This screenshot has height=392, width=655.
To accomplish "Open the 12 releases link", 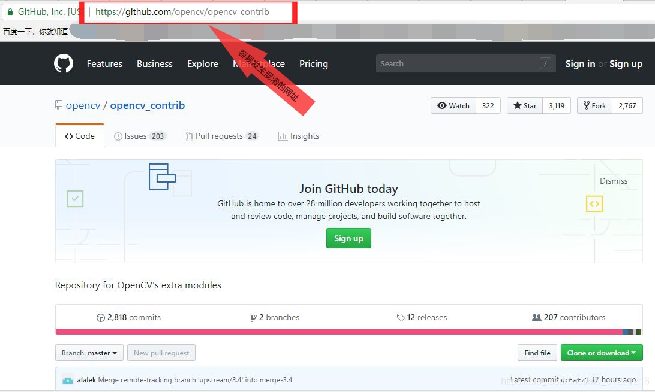I will (422, 317).
